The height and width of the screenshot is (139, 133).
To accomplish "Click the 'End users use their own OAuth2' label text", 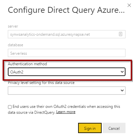I will pyautogui.click(x=40, y=107).
